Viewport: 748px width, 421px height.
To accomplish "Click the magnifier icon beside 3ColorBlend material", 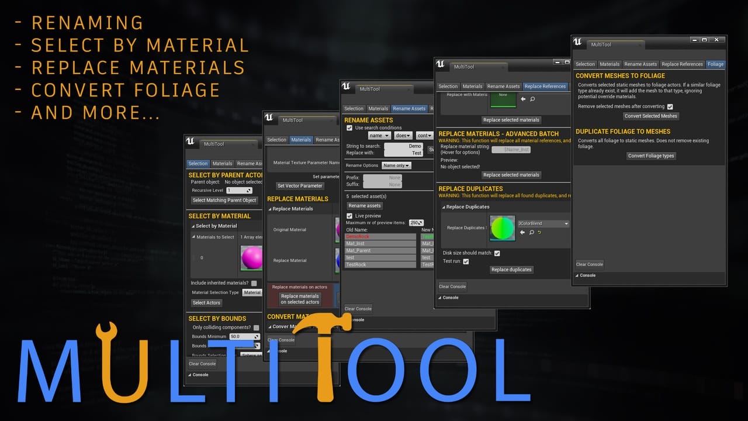I will (x=531, y=233).
